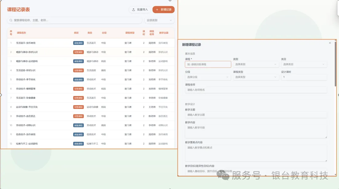Click the 课程老师 name input
Image resolution: width=339 pixels, height=189 pixels.
(x=256, y=90)
